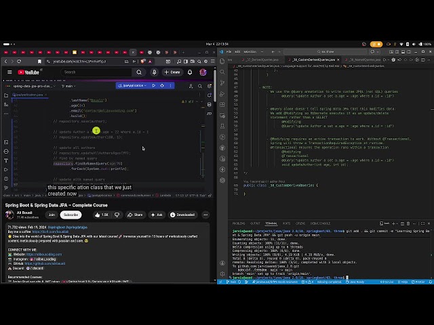The width and height of the screenshot is (434, 325).
Task: Like the video thumbs up
Action: [102, 215]
